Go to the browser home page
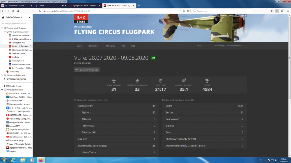Screen dimensions: 291x163 point(18,11)
